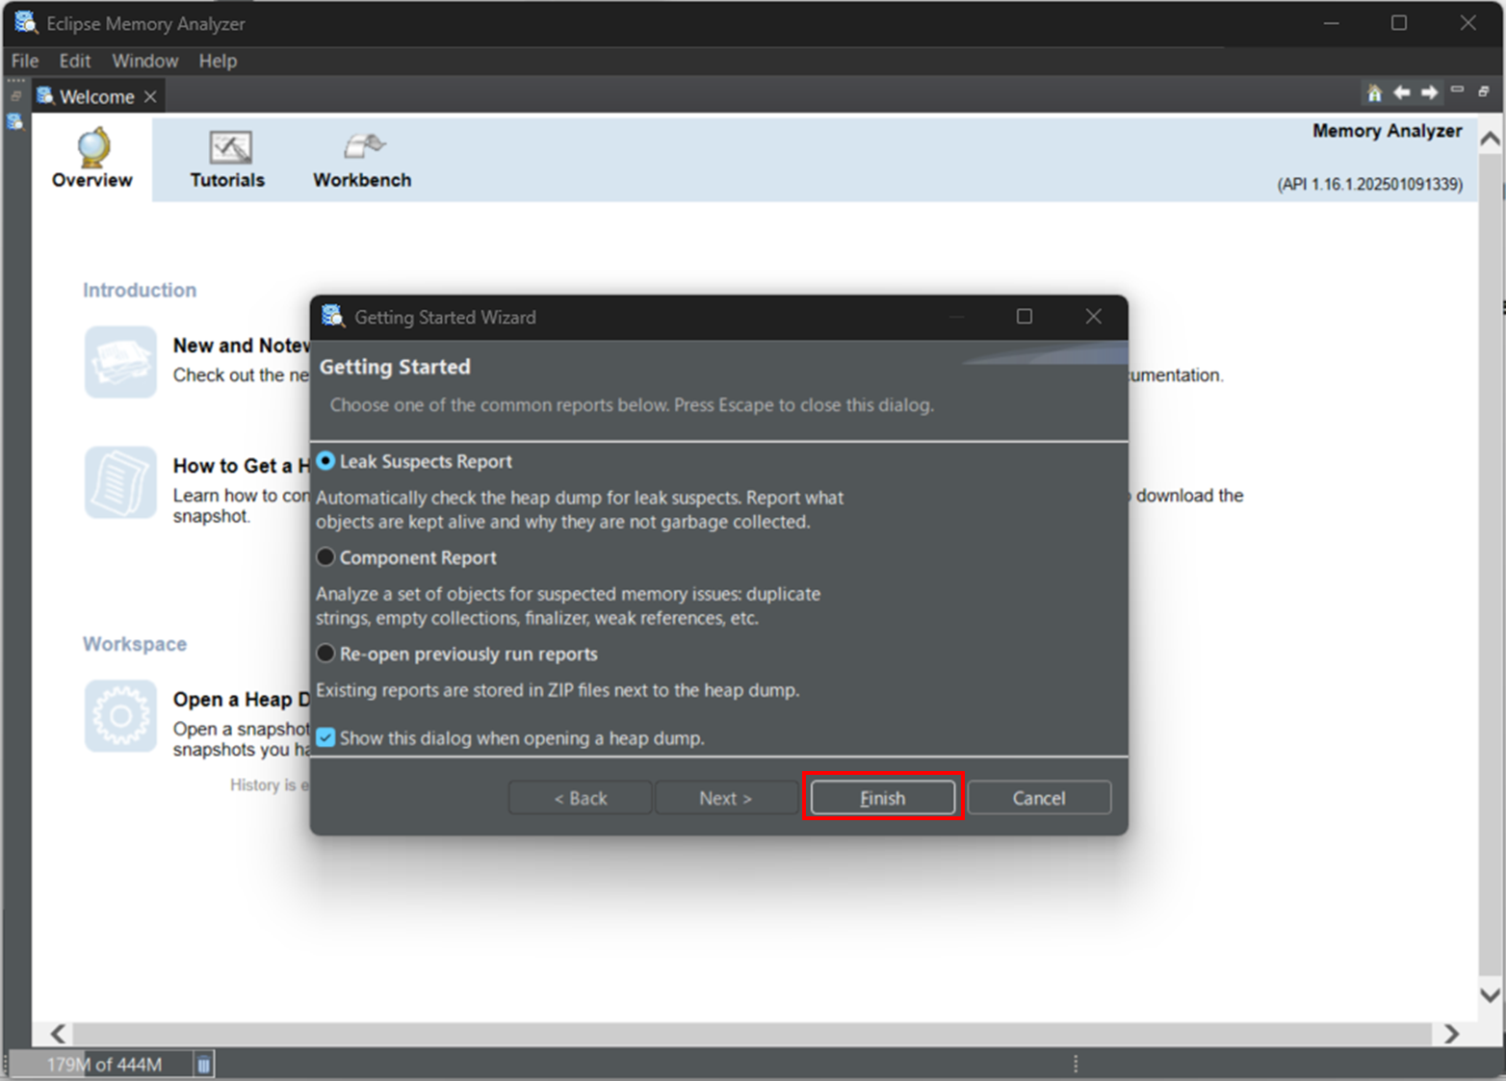Click the garbage collector trash icon
Image resolution: width=1506 pixels, height=1081 pixels.
(204, 1065)
